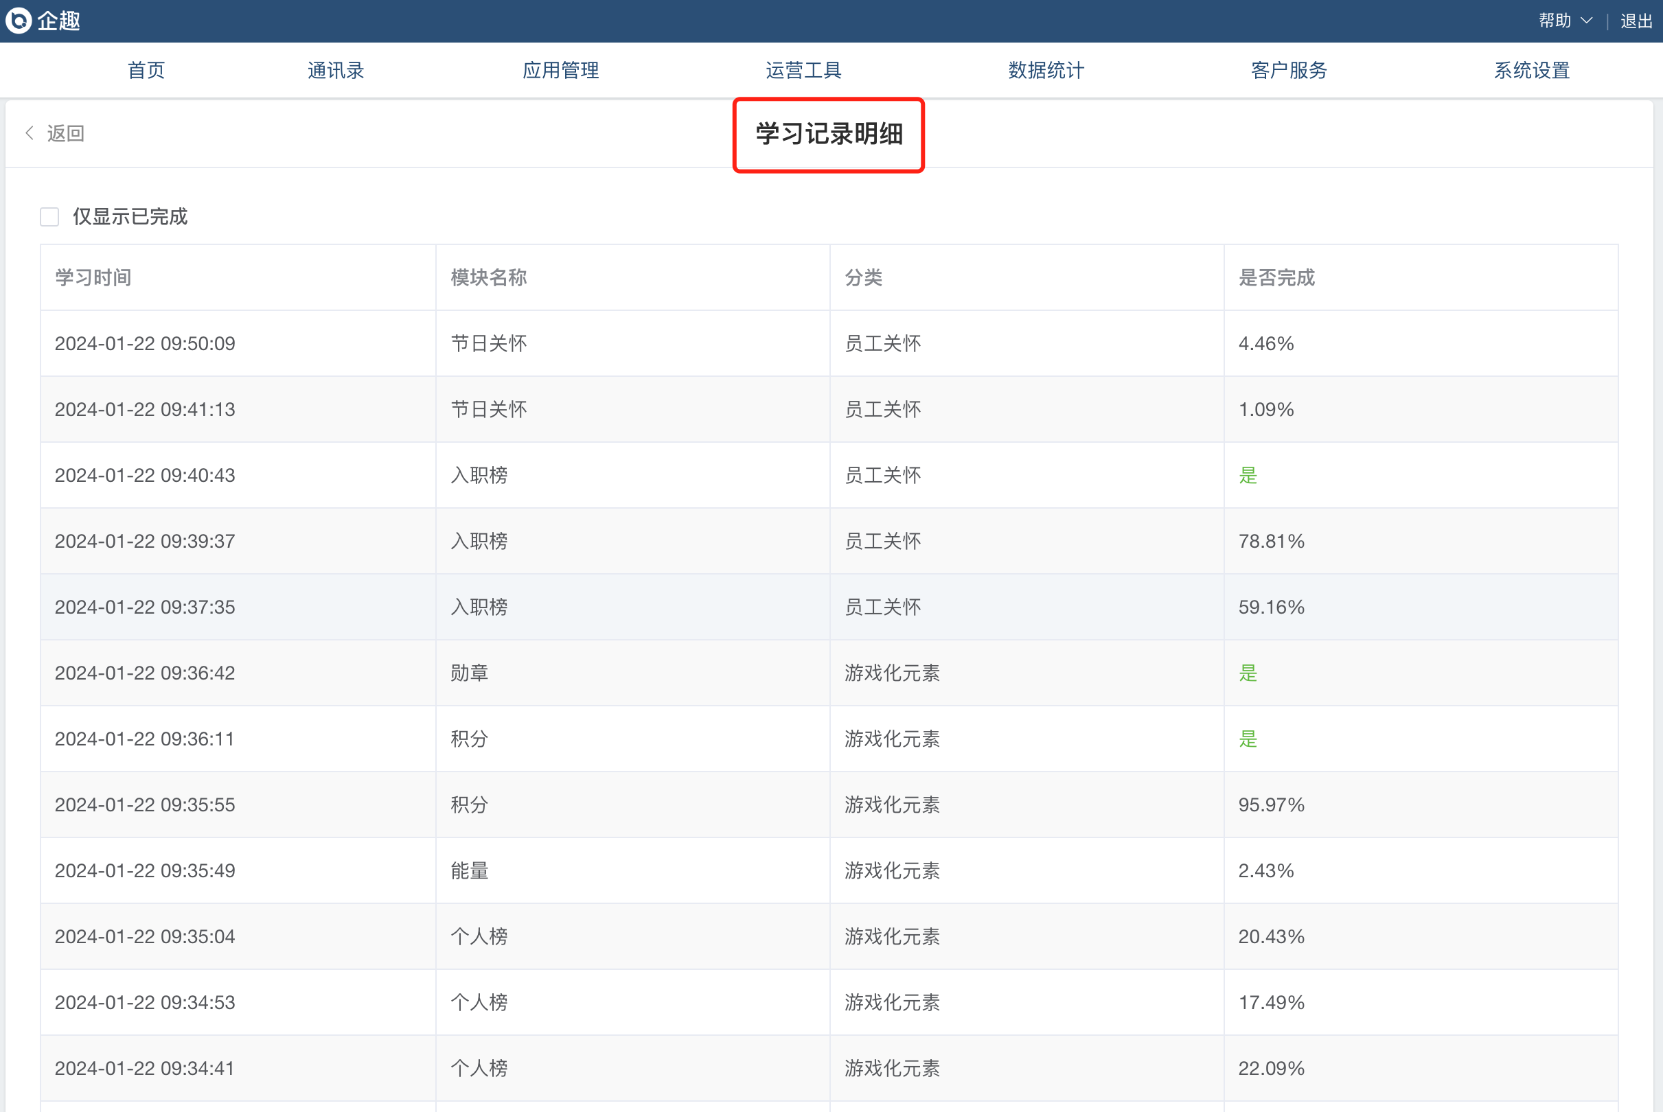The width and height of the screenshot is (1663, 1112).
Task: Click the 78.81% progress cell
Action: 1271,541
